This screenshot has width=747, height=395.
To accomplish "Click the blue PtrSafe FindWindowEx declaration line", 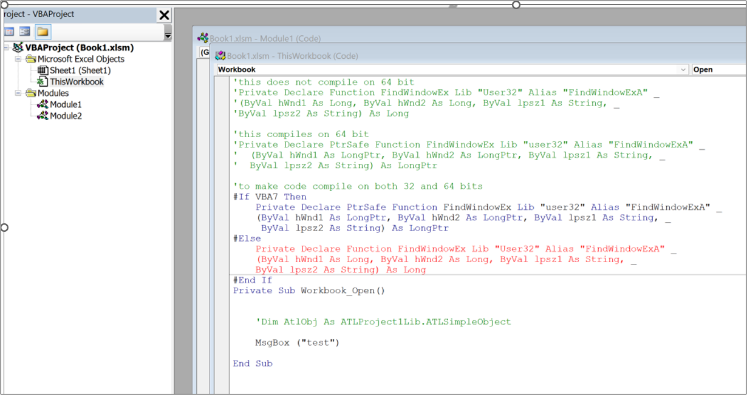I will click(x=489, y=207).
